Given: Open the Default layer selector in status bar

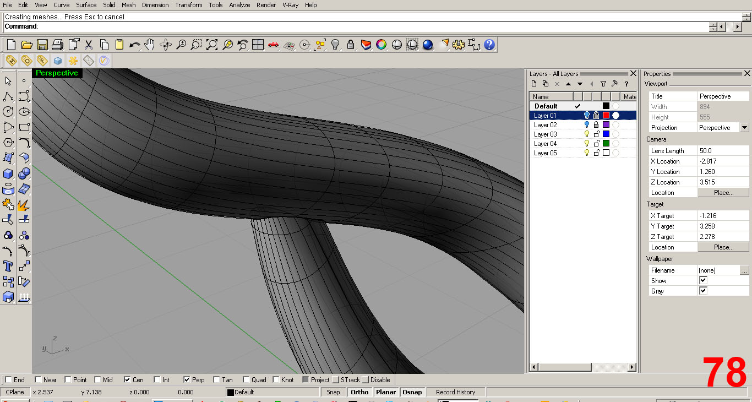Looking at the screenshot, I should tap(272, 392).
